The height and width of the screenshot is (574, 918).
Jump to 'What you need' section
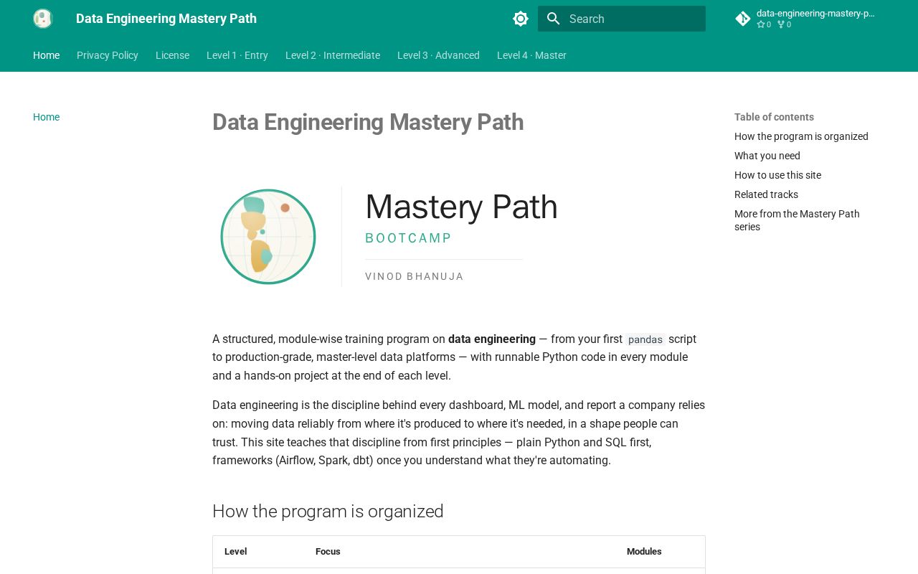pyautogui.click(x=767, y=156)
